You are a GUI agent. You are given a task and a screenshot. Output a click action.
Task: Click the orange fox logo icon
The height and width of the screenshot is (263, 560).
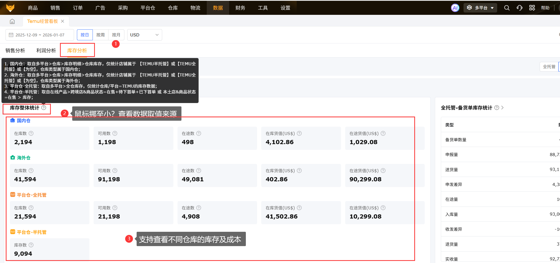(10, 8)
